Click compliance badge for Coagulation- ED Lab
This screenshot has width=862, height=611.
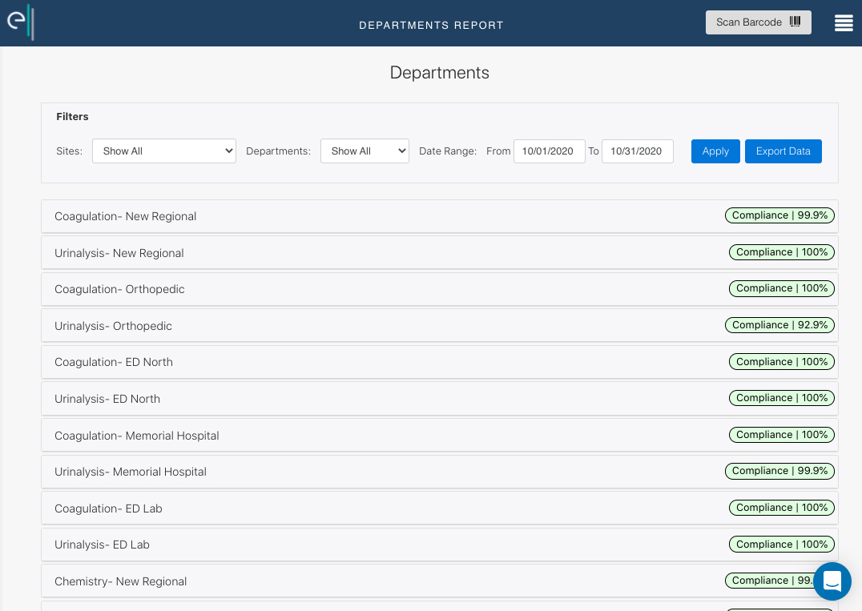[782, 508]
